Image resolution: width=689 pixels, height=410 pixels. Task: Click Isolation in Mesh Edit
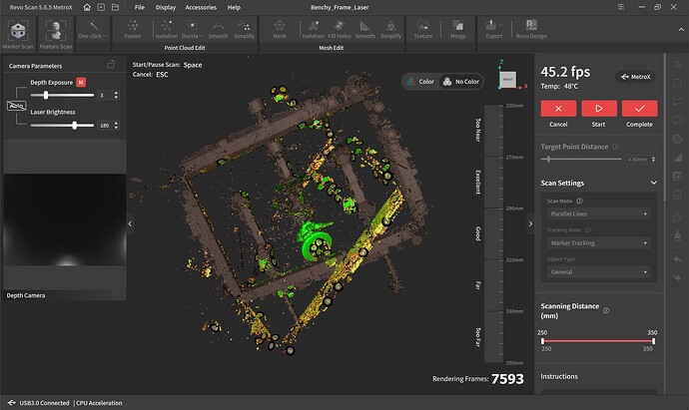coord(314,29)
